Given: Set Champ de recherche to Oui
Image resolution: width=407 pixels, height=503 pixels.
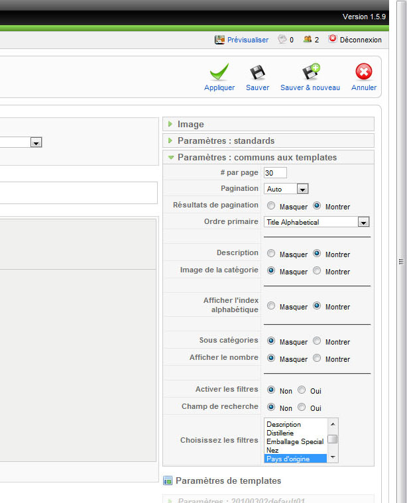Looking at the screenshot, I should (302, 407).
